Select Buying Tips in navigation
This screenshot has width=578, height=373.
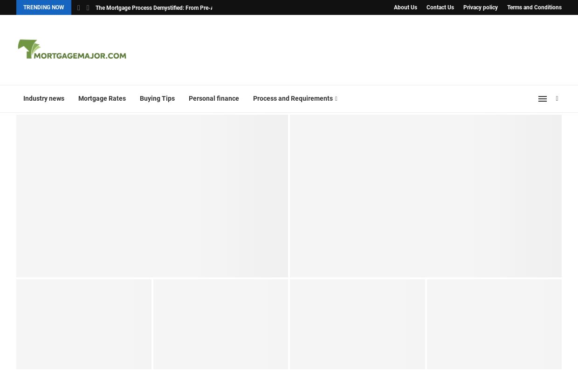pos(157,99)
